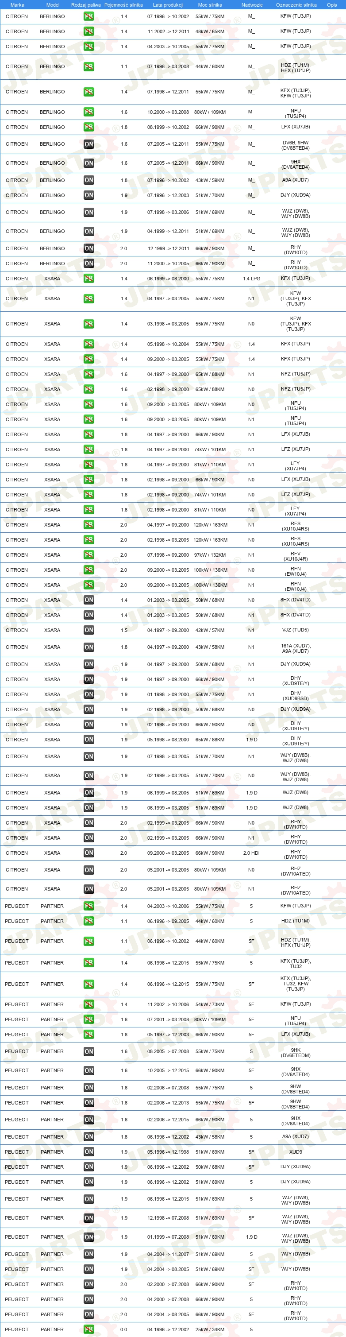Click diesel ON icon in Xsara RHZ N1 row

tap(88, 889)
